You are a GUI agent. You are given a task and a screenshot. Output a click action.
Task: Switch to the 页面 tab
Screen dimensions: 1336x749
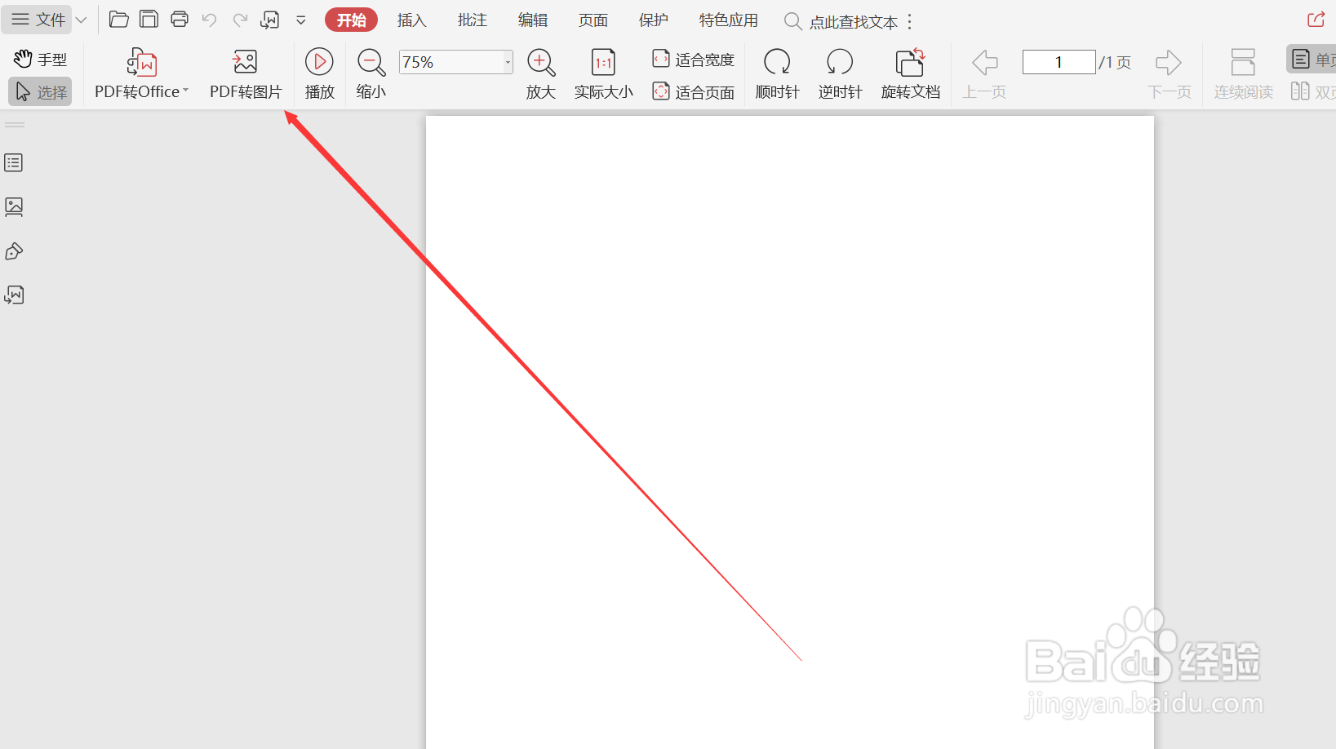tap(593, 20)
